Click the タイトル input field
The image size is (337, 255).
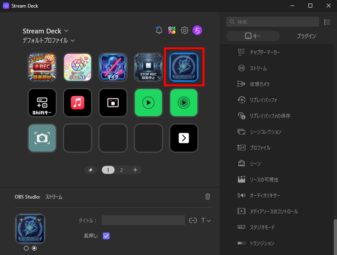tap(143, 220)
